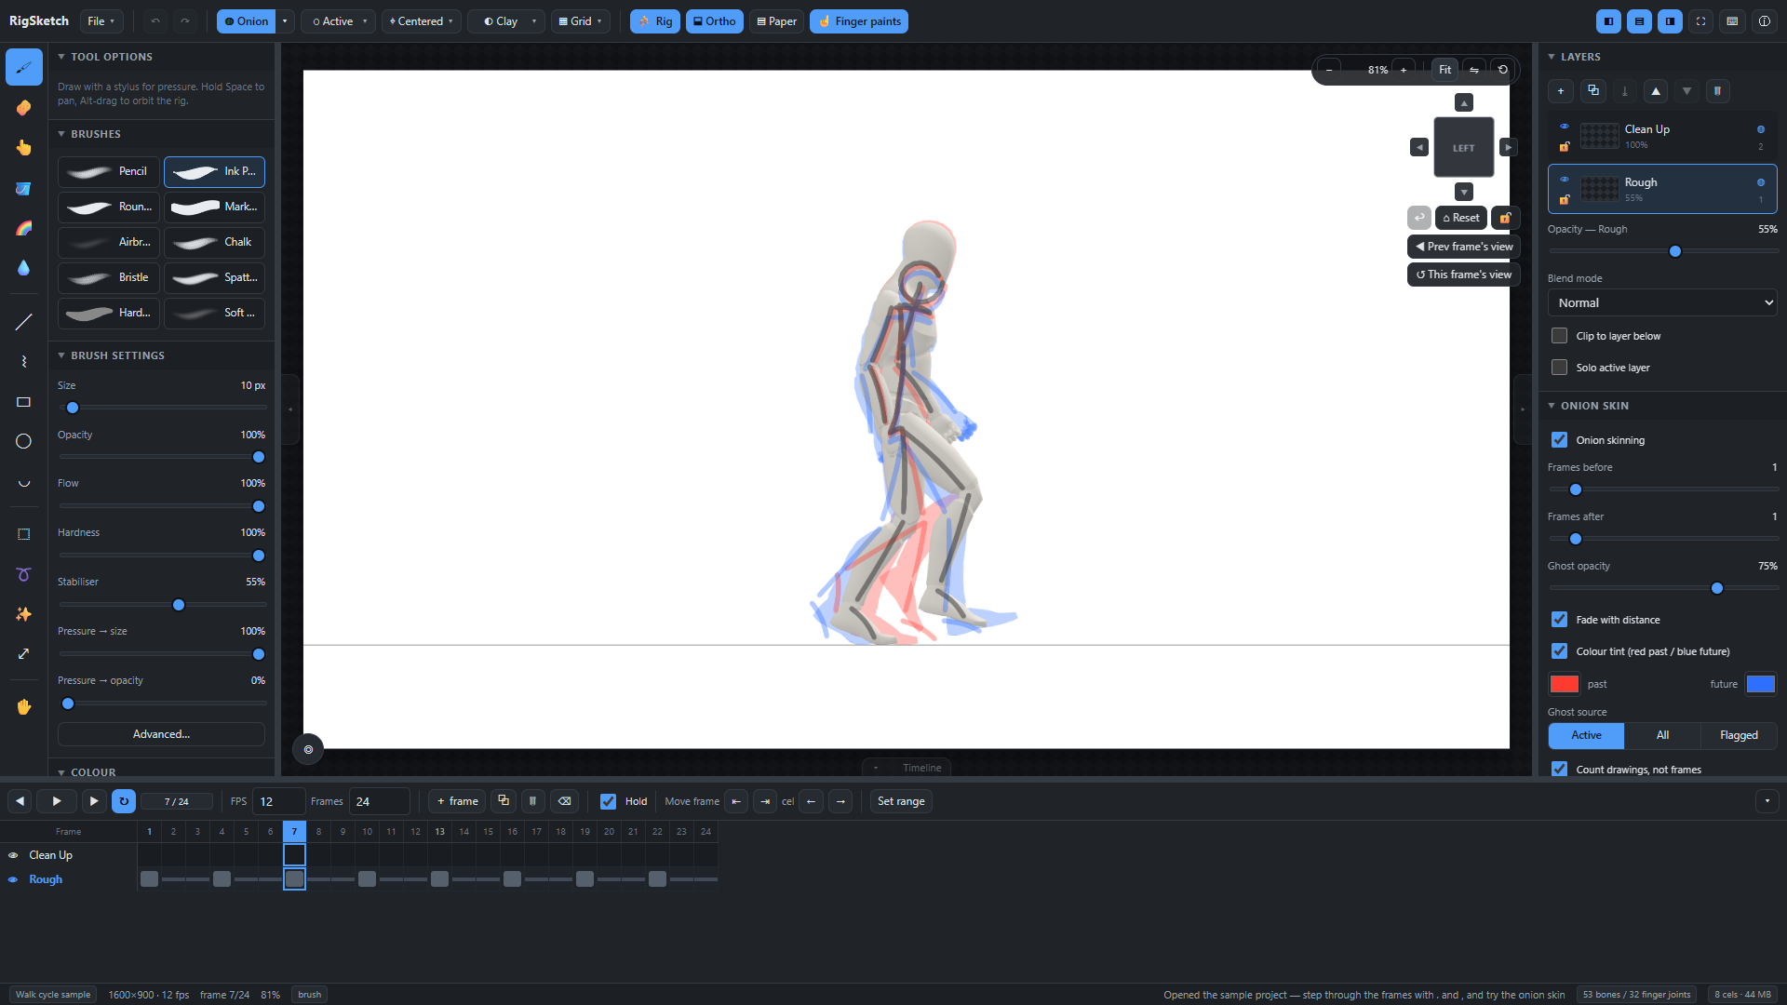Click Prev frame's view button
The height and width of the screenshot is (1005, 1787).
(x=1464, y=247)
